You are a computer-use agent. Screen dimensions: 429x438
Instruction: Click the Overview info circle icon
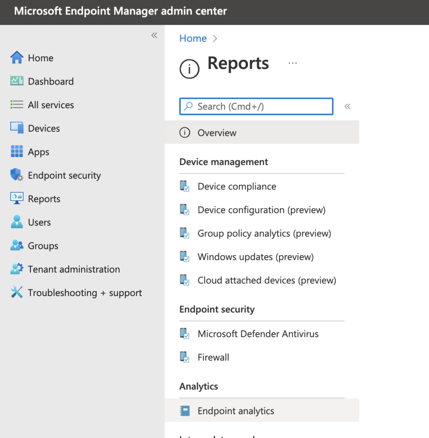(x=185, y=133)
